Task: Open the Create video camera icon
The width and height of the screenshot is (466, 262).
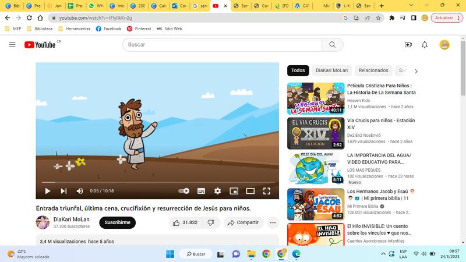Action: [x=408, y=45]
